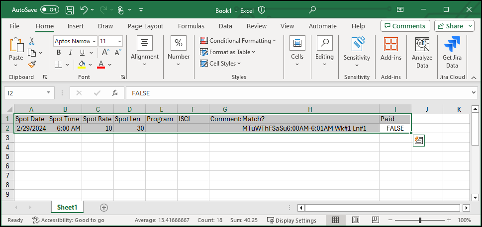Click the Share button
The image size is (482, 227).
click(x=451, y=26)
